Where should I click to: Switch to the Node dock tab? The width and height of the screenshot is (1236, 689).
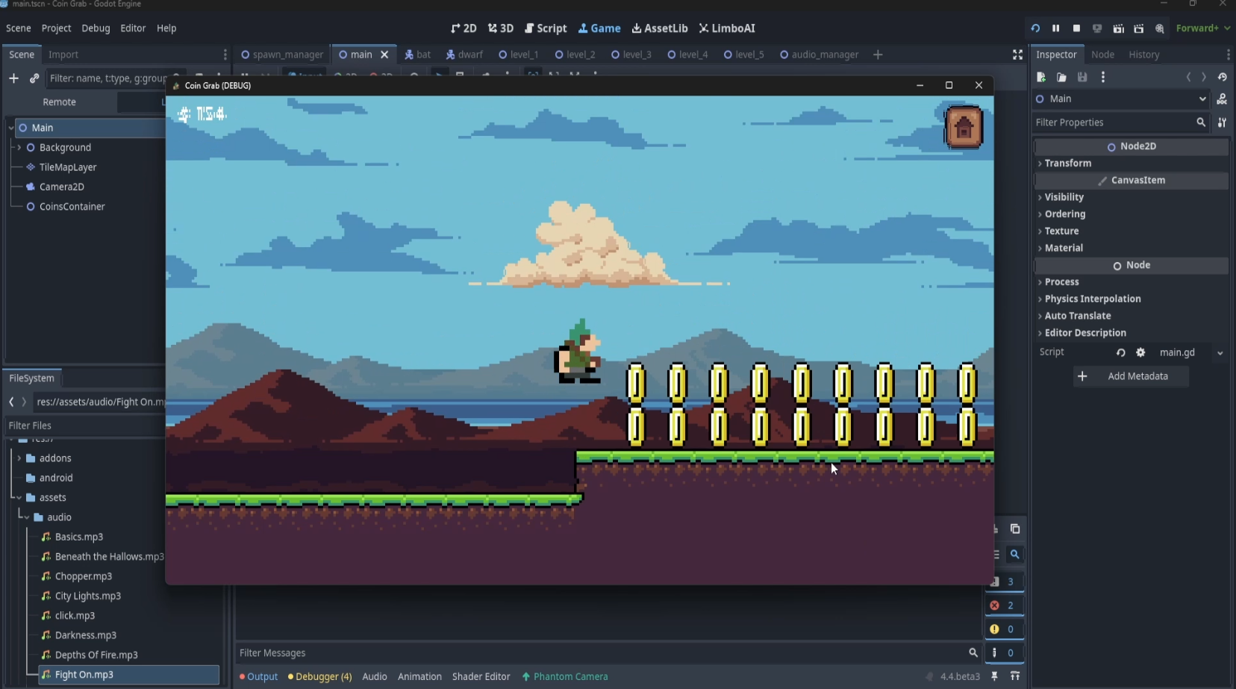(x=1102, y=54)
